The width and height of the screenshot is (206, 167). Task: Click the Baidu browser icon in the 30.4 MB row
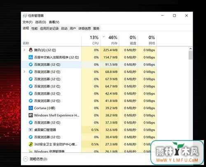(x=30, y=137)
